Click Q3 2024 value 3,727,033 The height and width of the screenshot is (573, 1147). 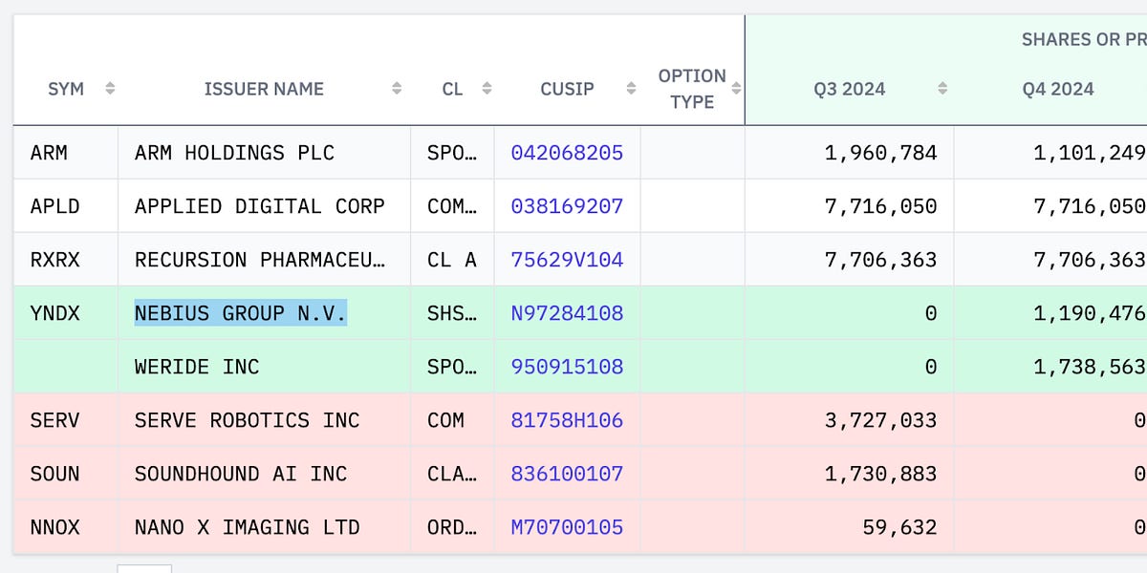[881, 420]
